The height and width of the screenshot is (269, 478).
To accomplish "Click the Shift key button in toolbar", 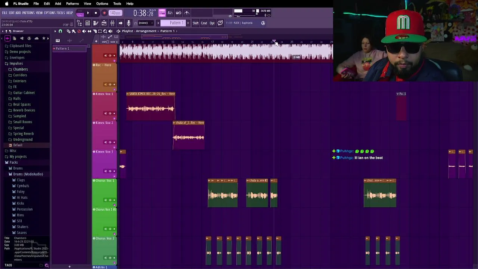I will coord(196,23).
